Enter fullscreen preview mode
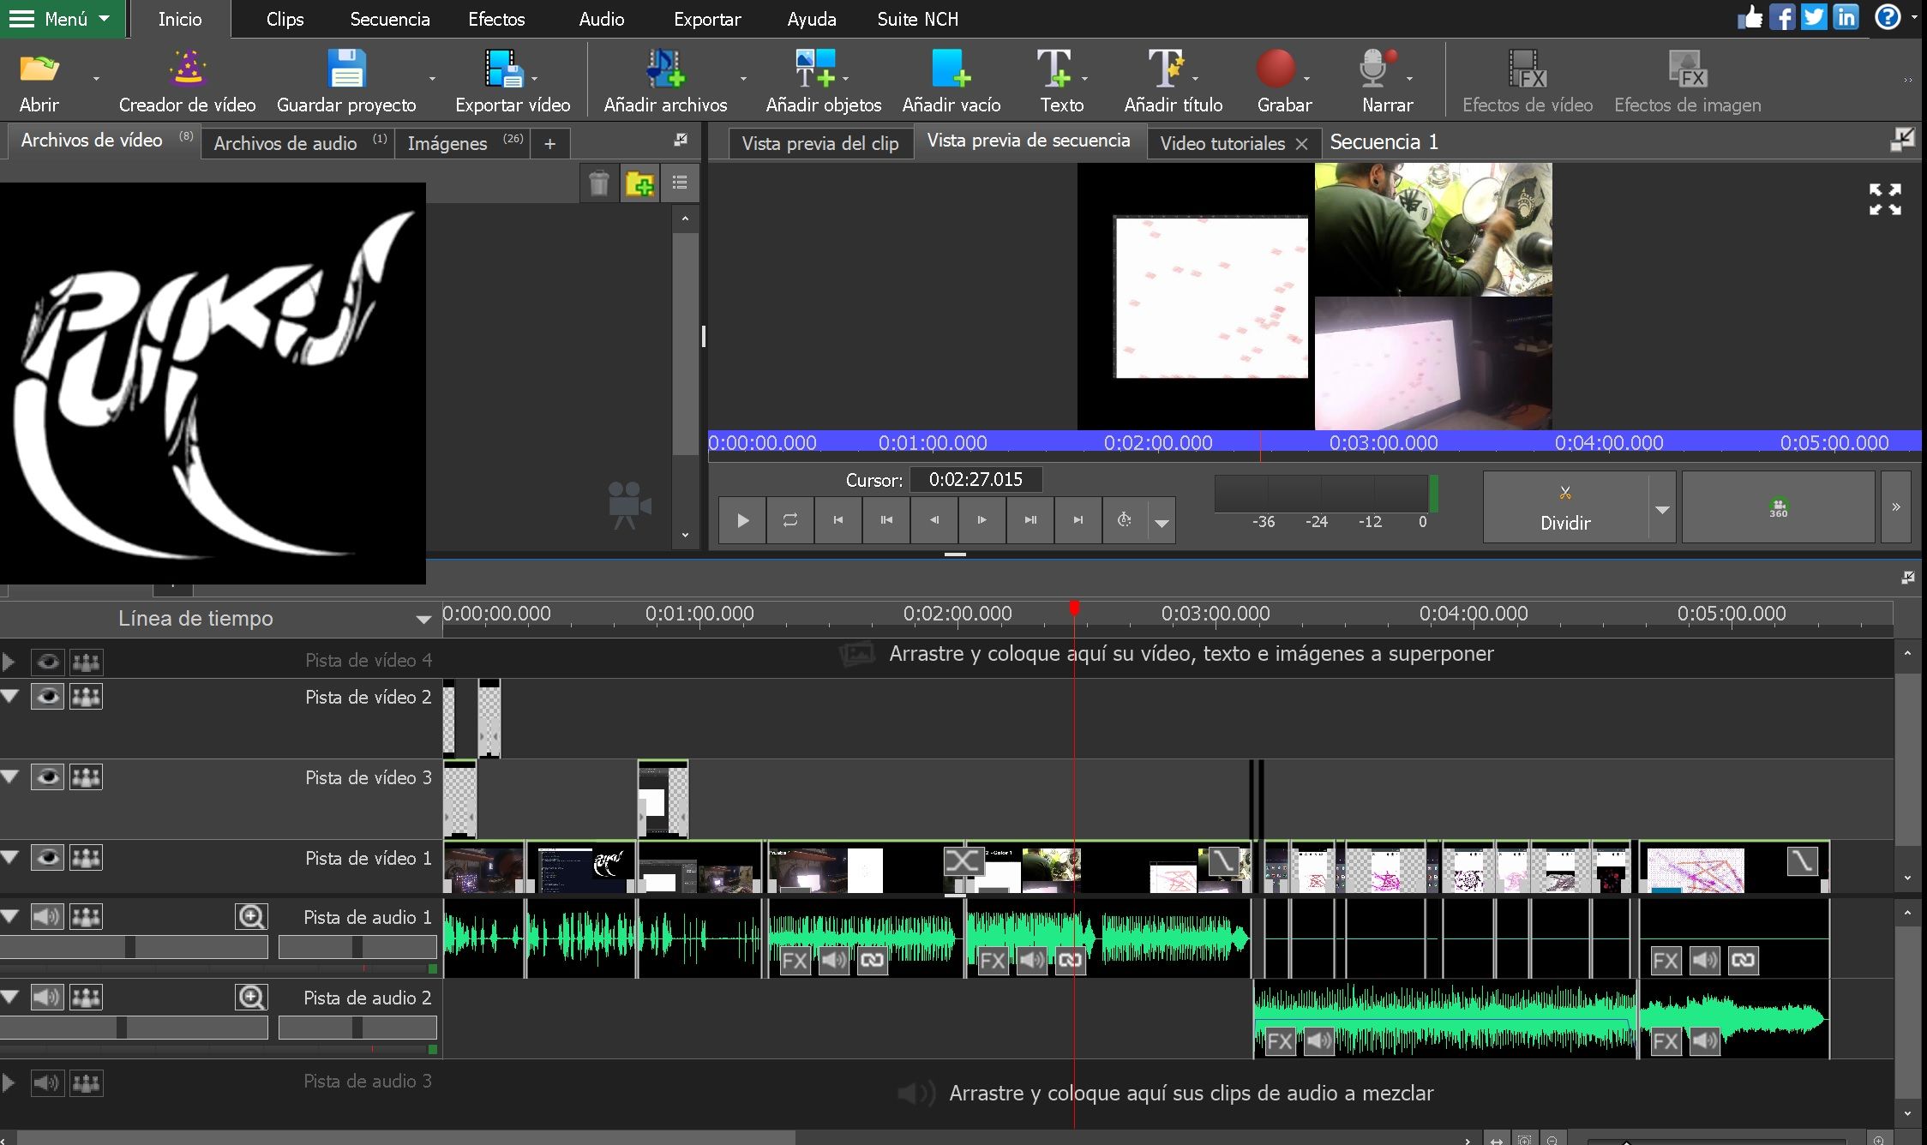 pyautogui.click(x=1885, y=199)
